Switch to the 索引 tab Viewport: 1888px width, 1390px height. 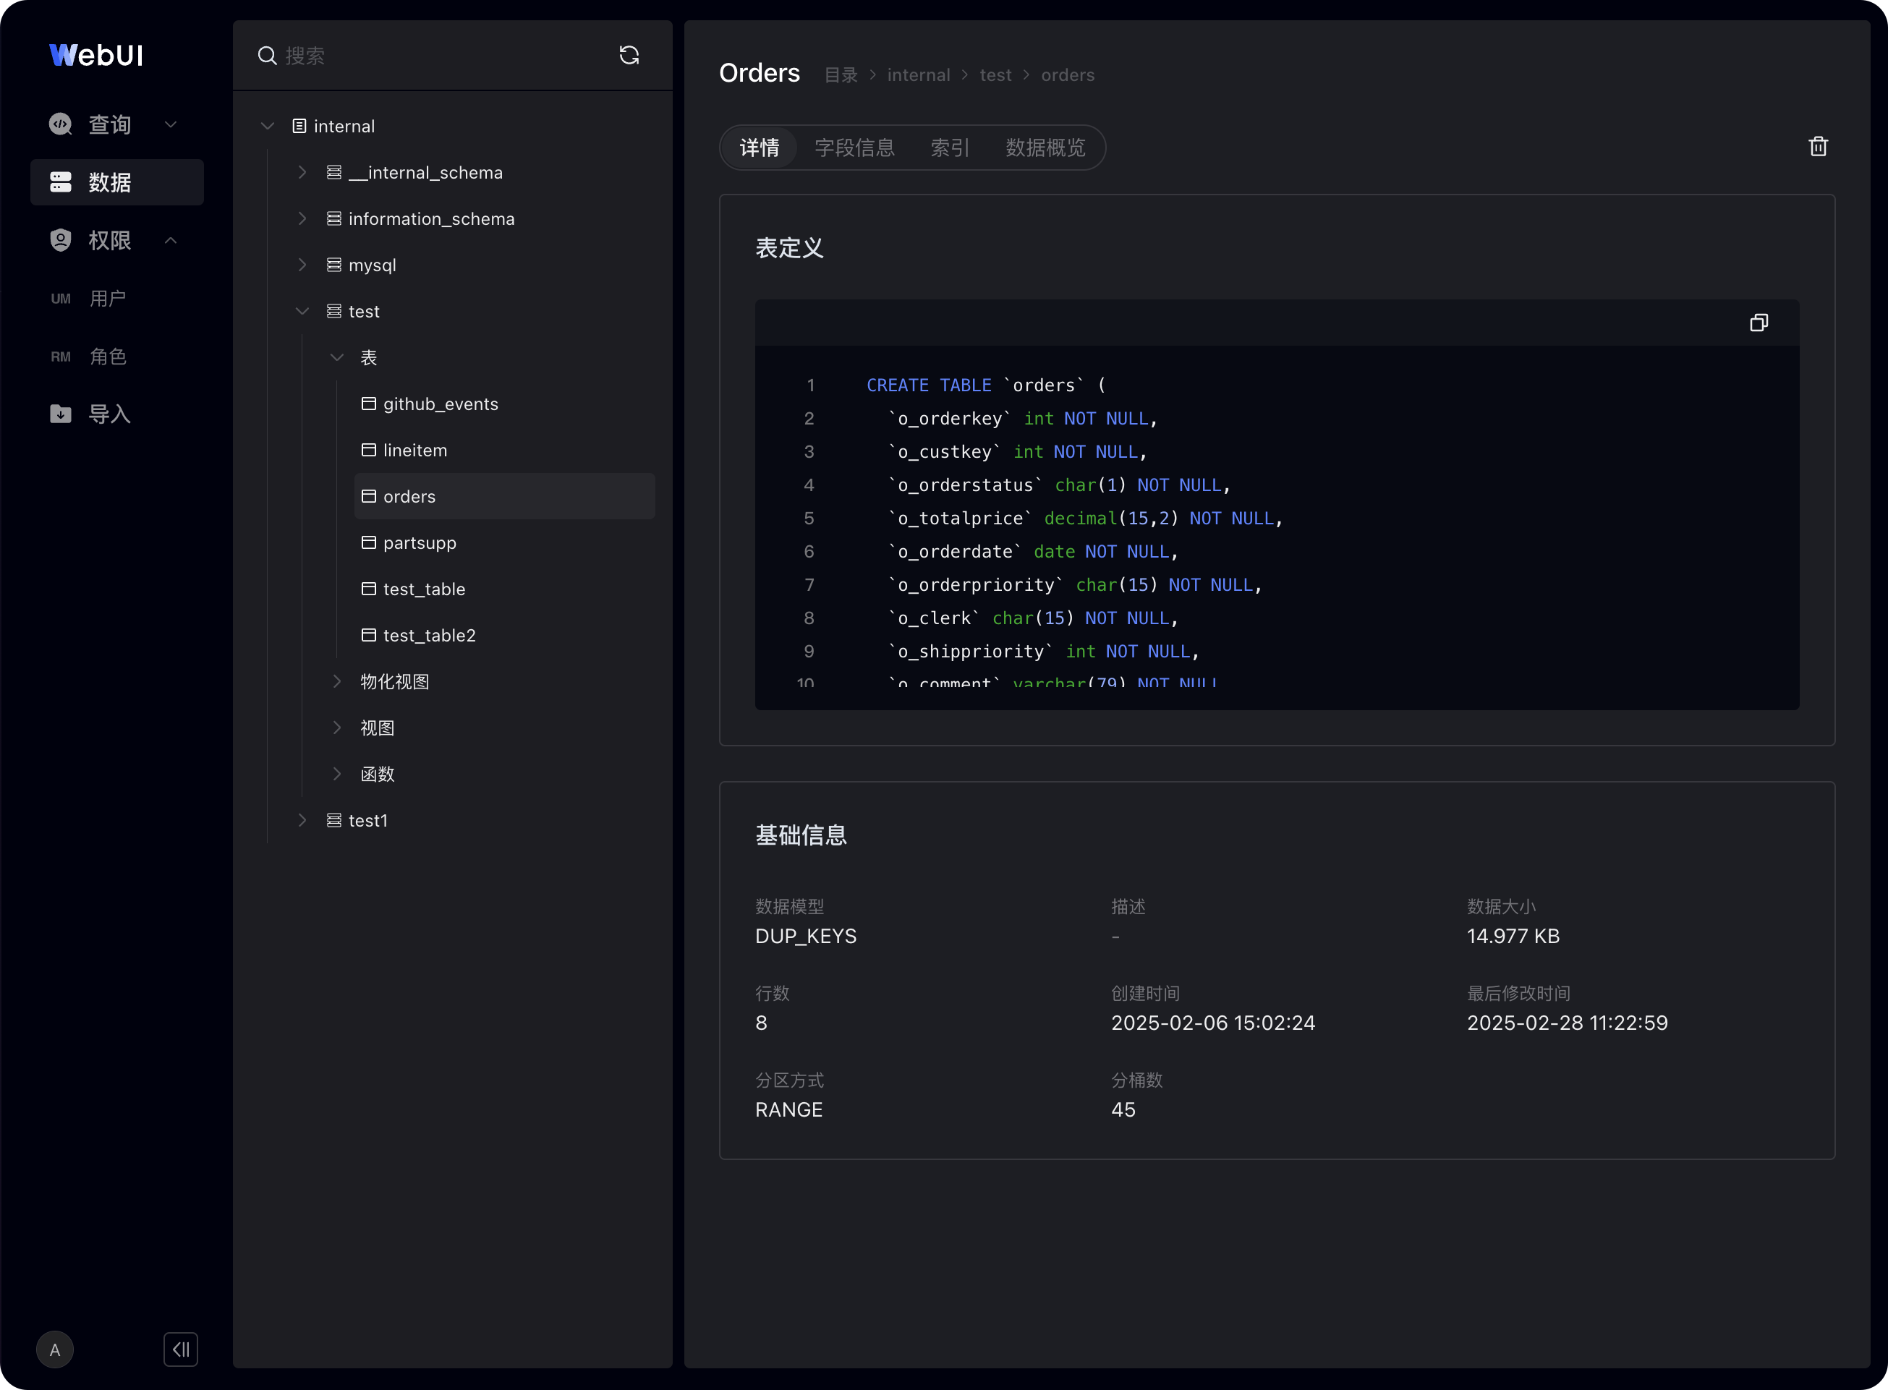(950, 148)
